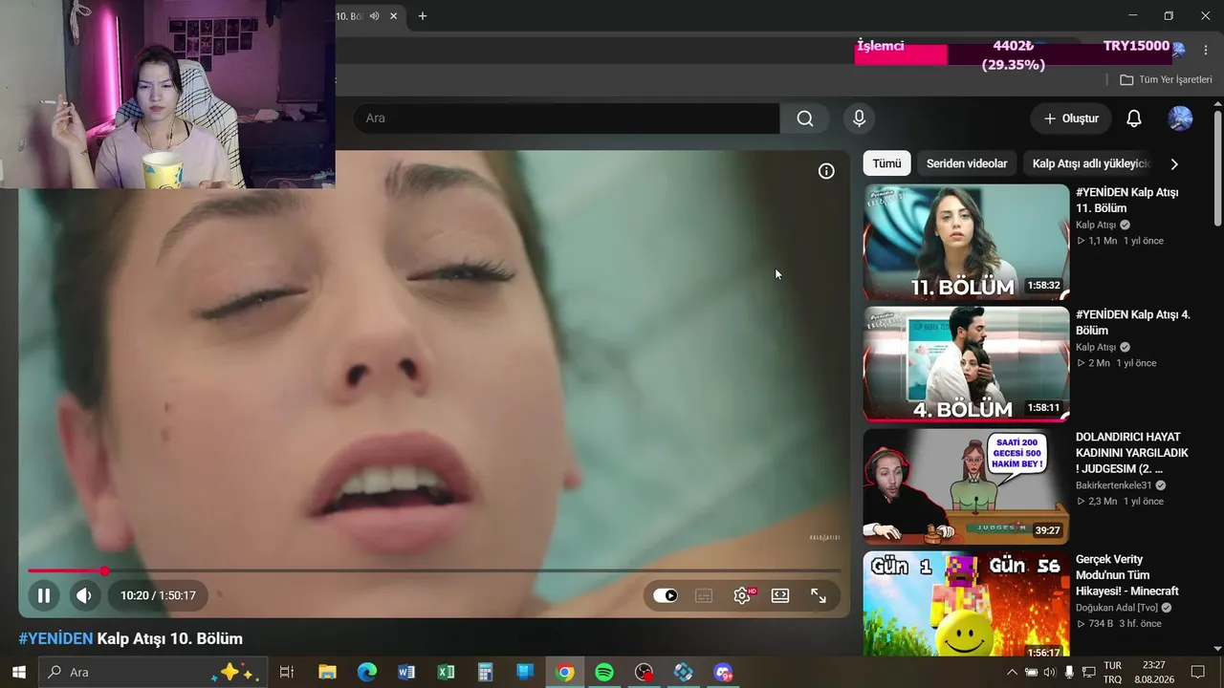
Task: Click the page's vertical scrollbar
Action: coord(1217,169)
